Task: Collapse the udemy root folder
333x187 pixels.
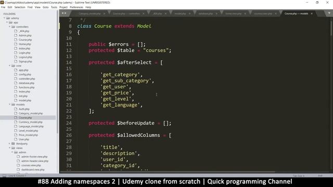Action: coord(4,18)
